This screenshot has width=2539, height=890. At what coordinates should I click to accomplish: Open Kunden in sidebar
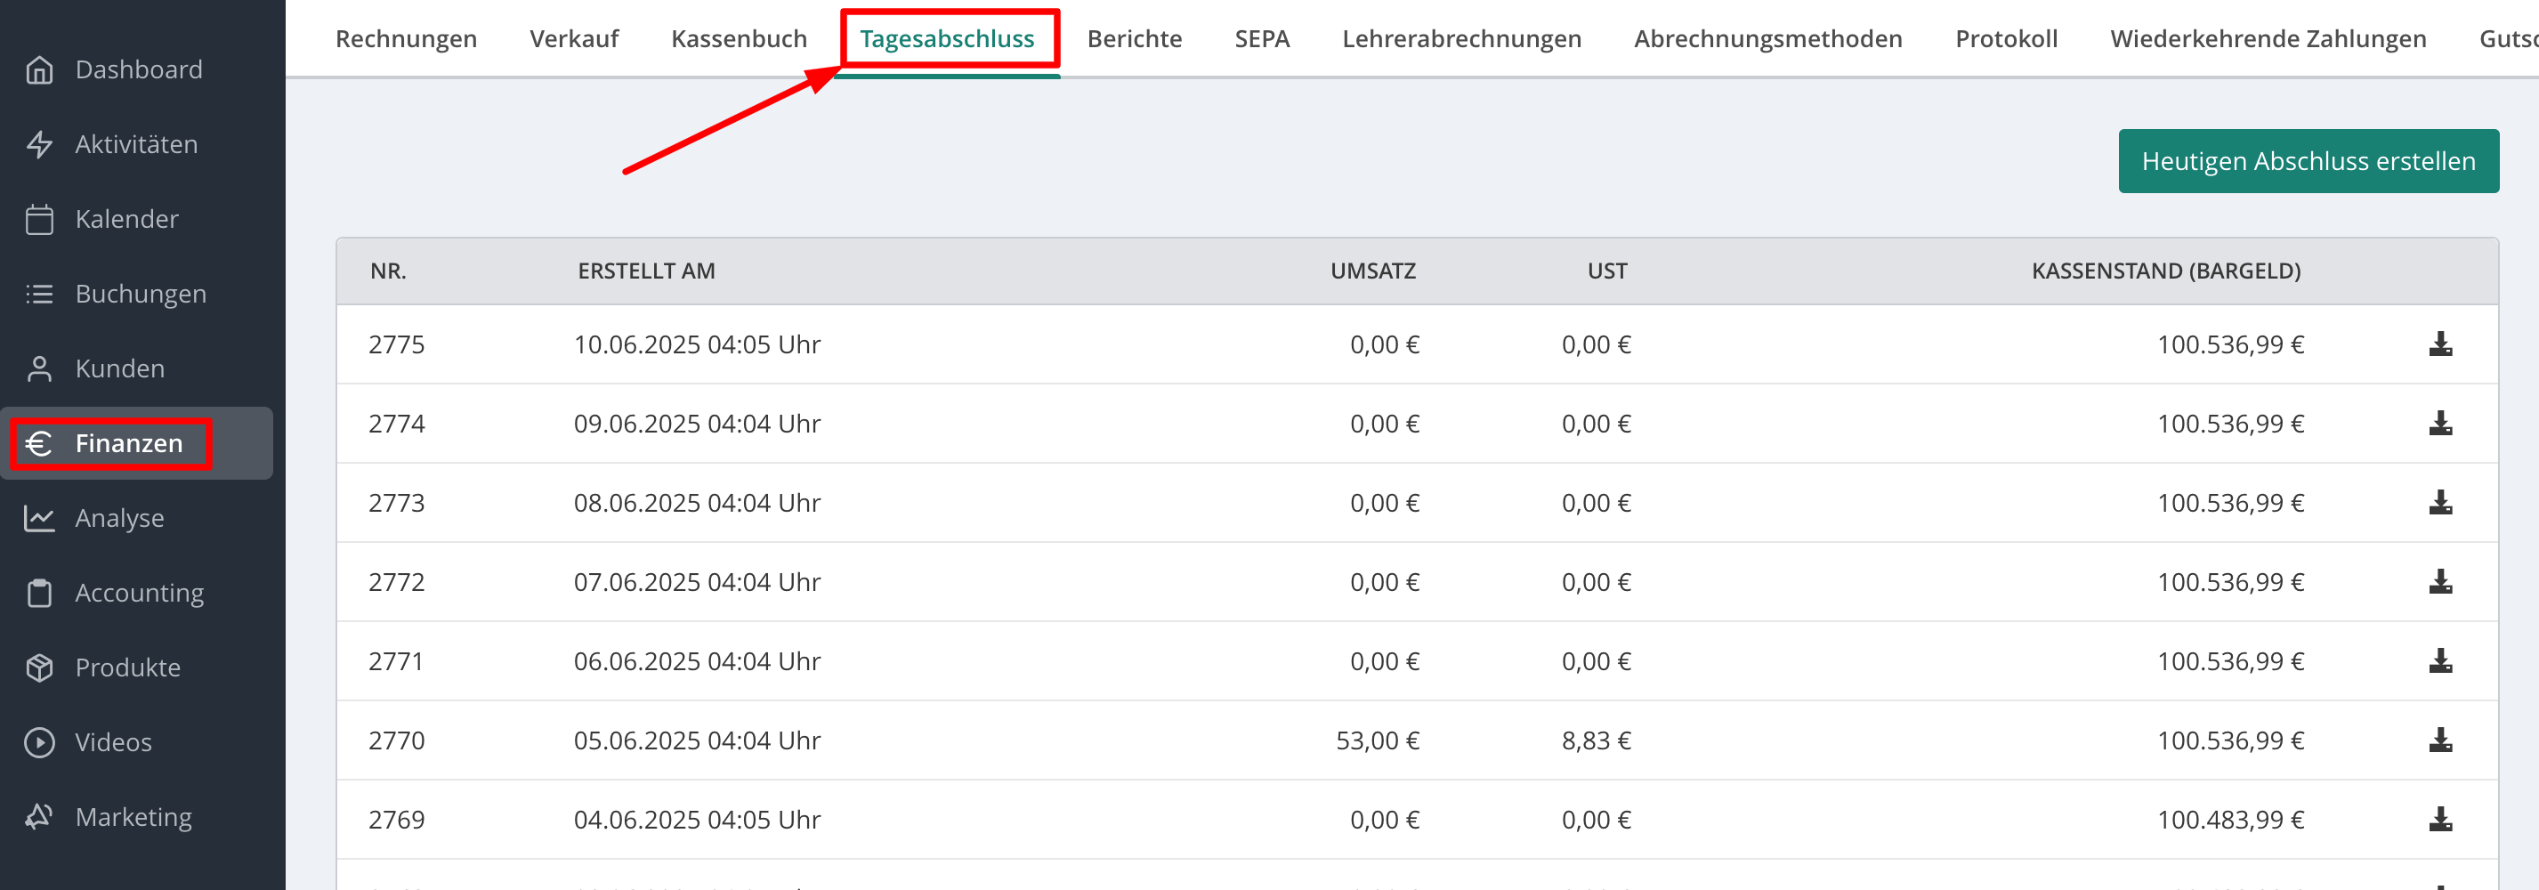click(120, 368)
